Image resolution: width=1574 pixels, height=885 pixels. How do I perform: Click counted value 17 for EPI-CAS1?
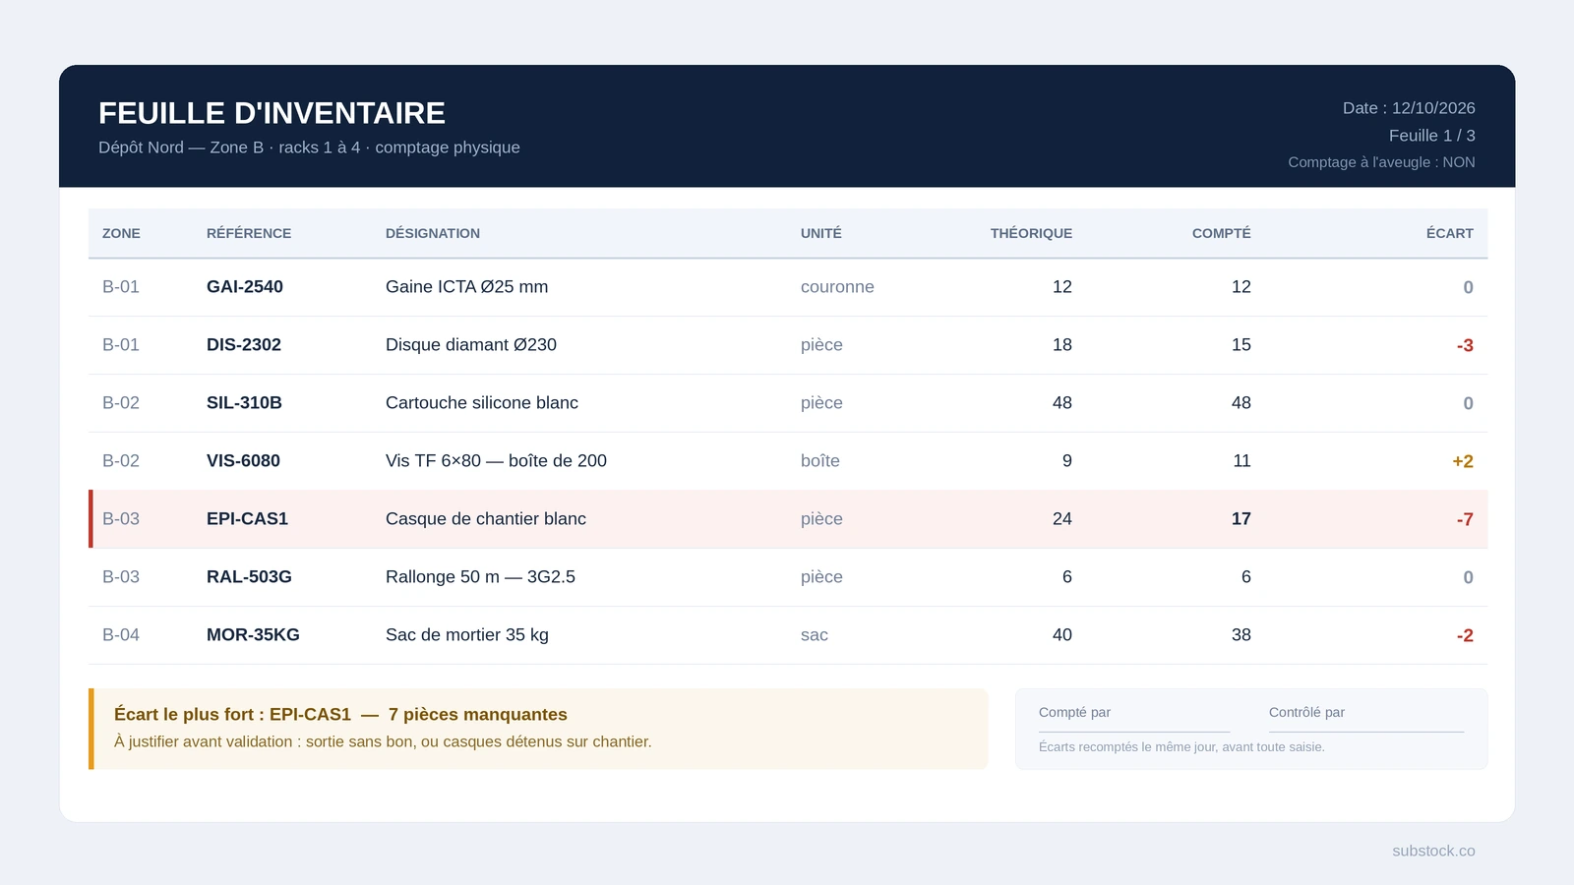[1241, 519]
